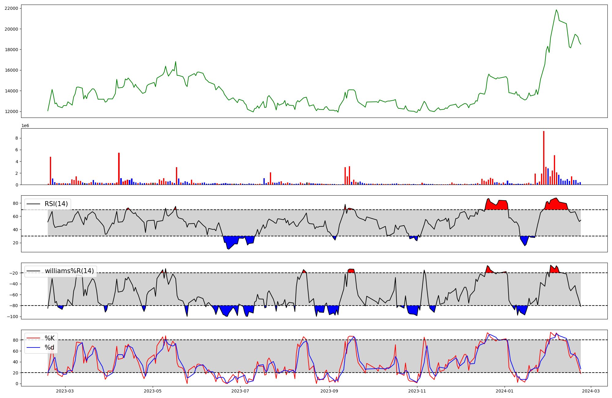Click the 2023-07 date tick label
The image size is (612, 398).
(241, 391)
